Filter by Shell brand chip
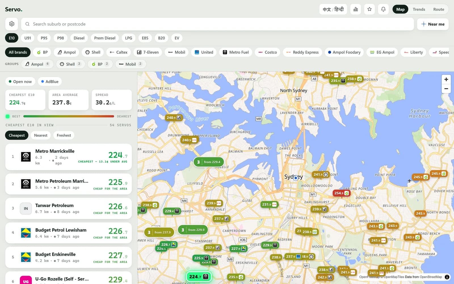The image size is (454, 284). click(93, 52)
